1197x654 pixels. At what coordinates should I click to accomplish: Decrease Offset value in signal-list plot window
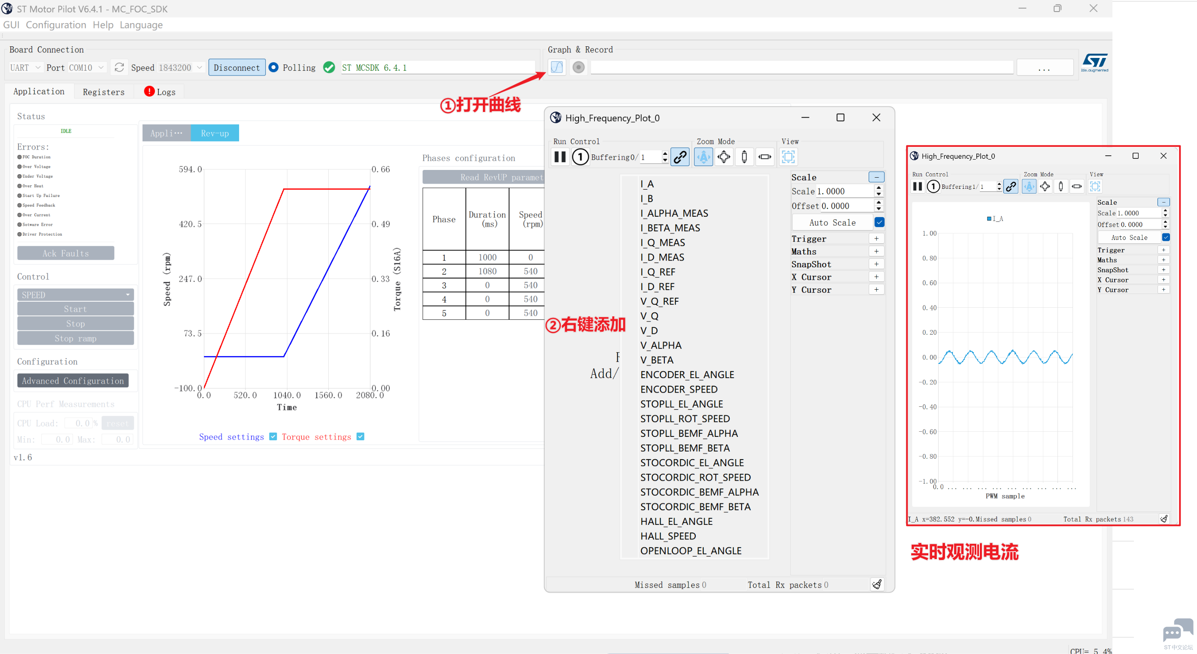click(879, 209)
